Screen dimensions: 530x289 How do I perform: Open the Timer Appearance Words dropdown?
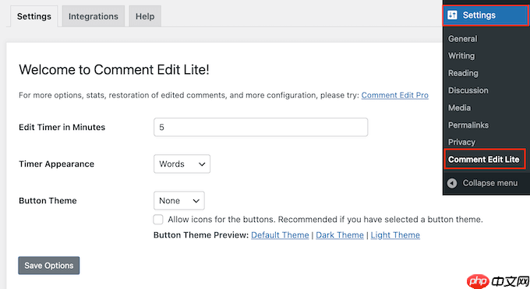pyautogui.click(x=182, y=164)
